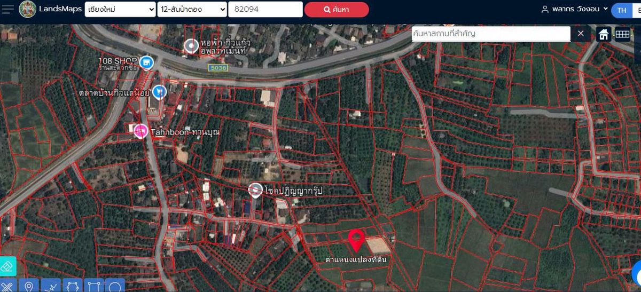Select the location pin marker tool
Screen dimensions: 641x292
click(29, 286)
